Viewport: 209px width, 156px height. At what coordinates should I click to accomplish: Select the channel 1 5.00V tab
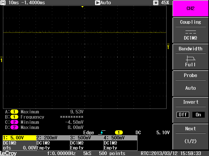(x=20, y=138)
